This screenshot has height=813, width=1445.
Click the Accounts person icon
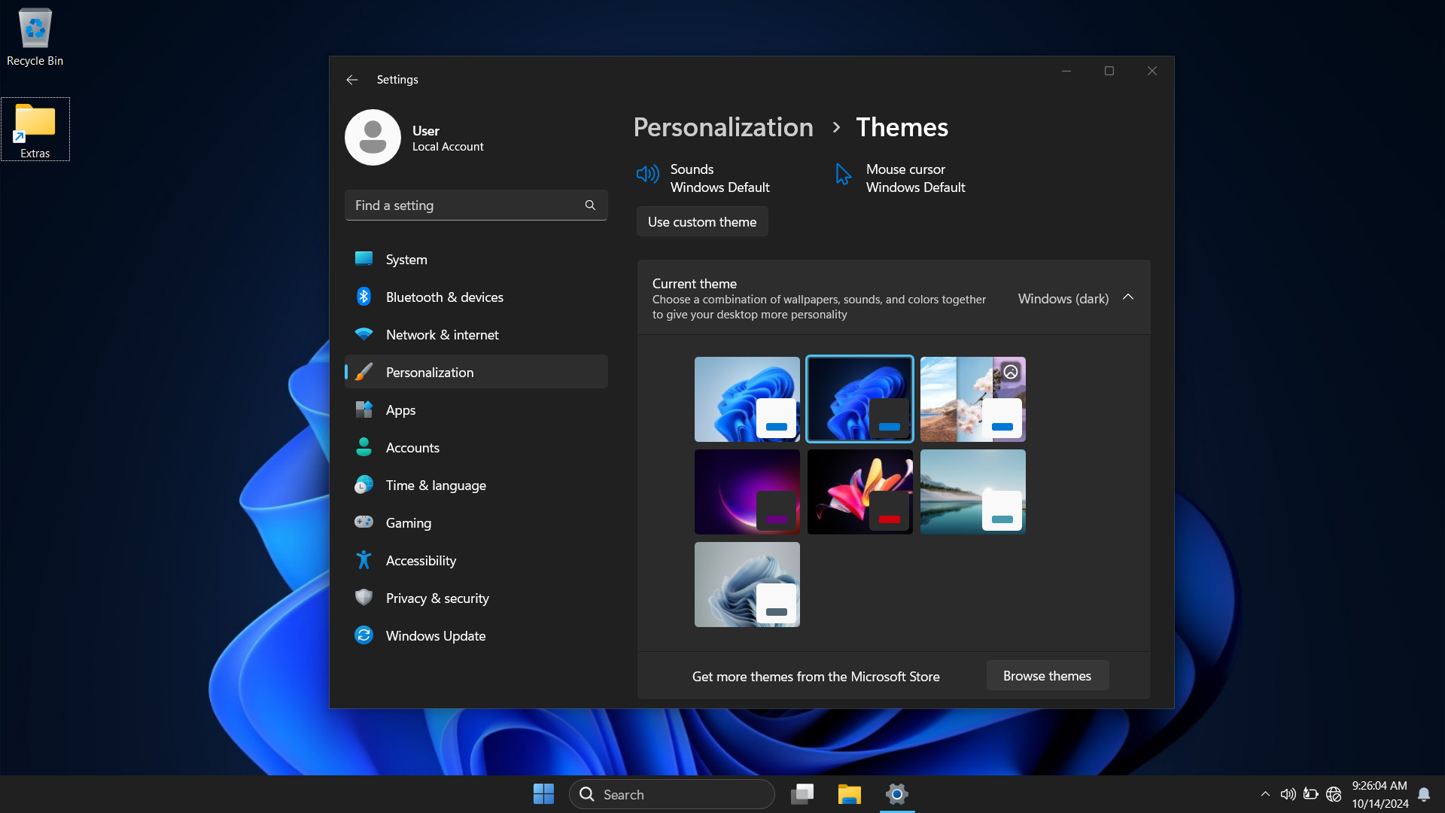364,447
